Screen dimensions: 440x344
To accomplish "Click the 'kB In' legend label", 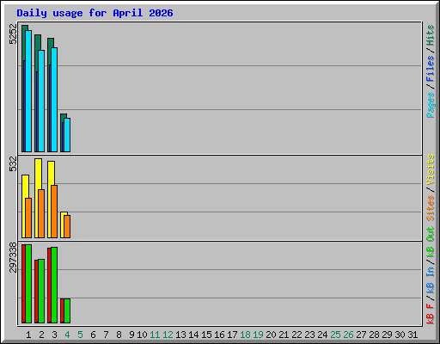I will pos(431,279).
